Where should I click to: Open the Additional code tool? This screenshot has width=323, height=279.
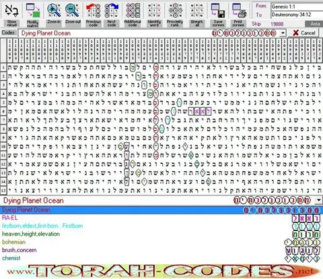pos(133,10)
